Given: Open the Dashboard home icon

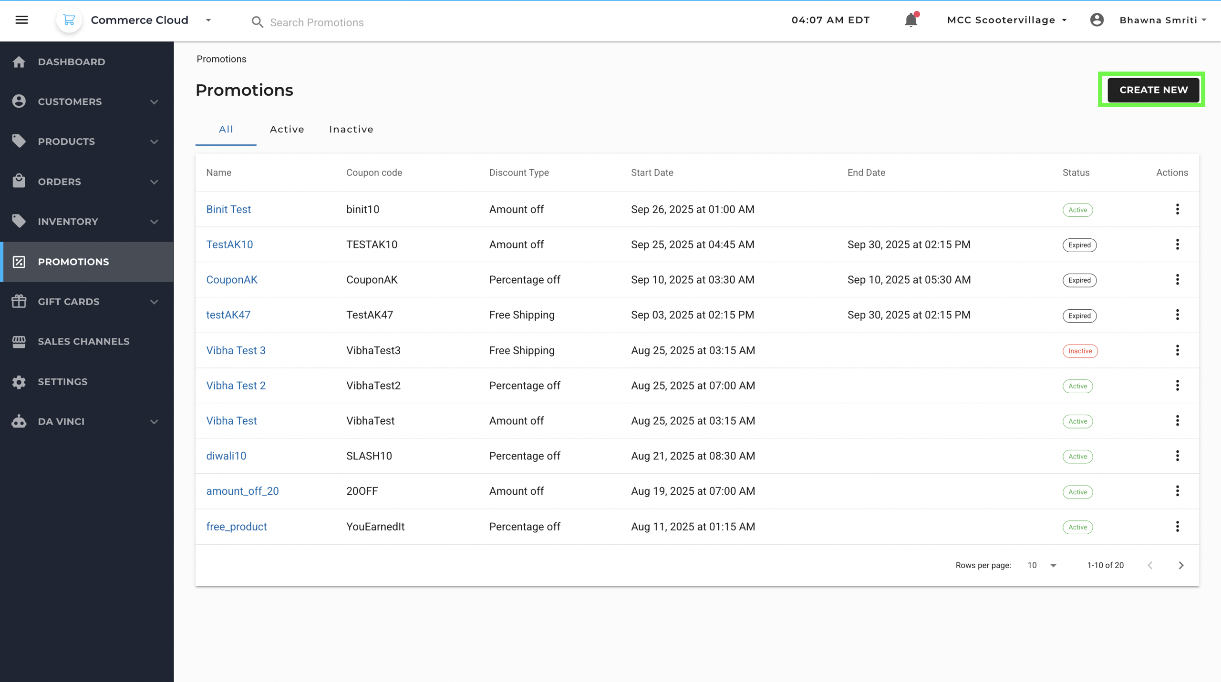Looking at the screenshot, I should [19, 62].
